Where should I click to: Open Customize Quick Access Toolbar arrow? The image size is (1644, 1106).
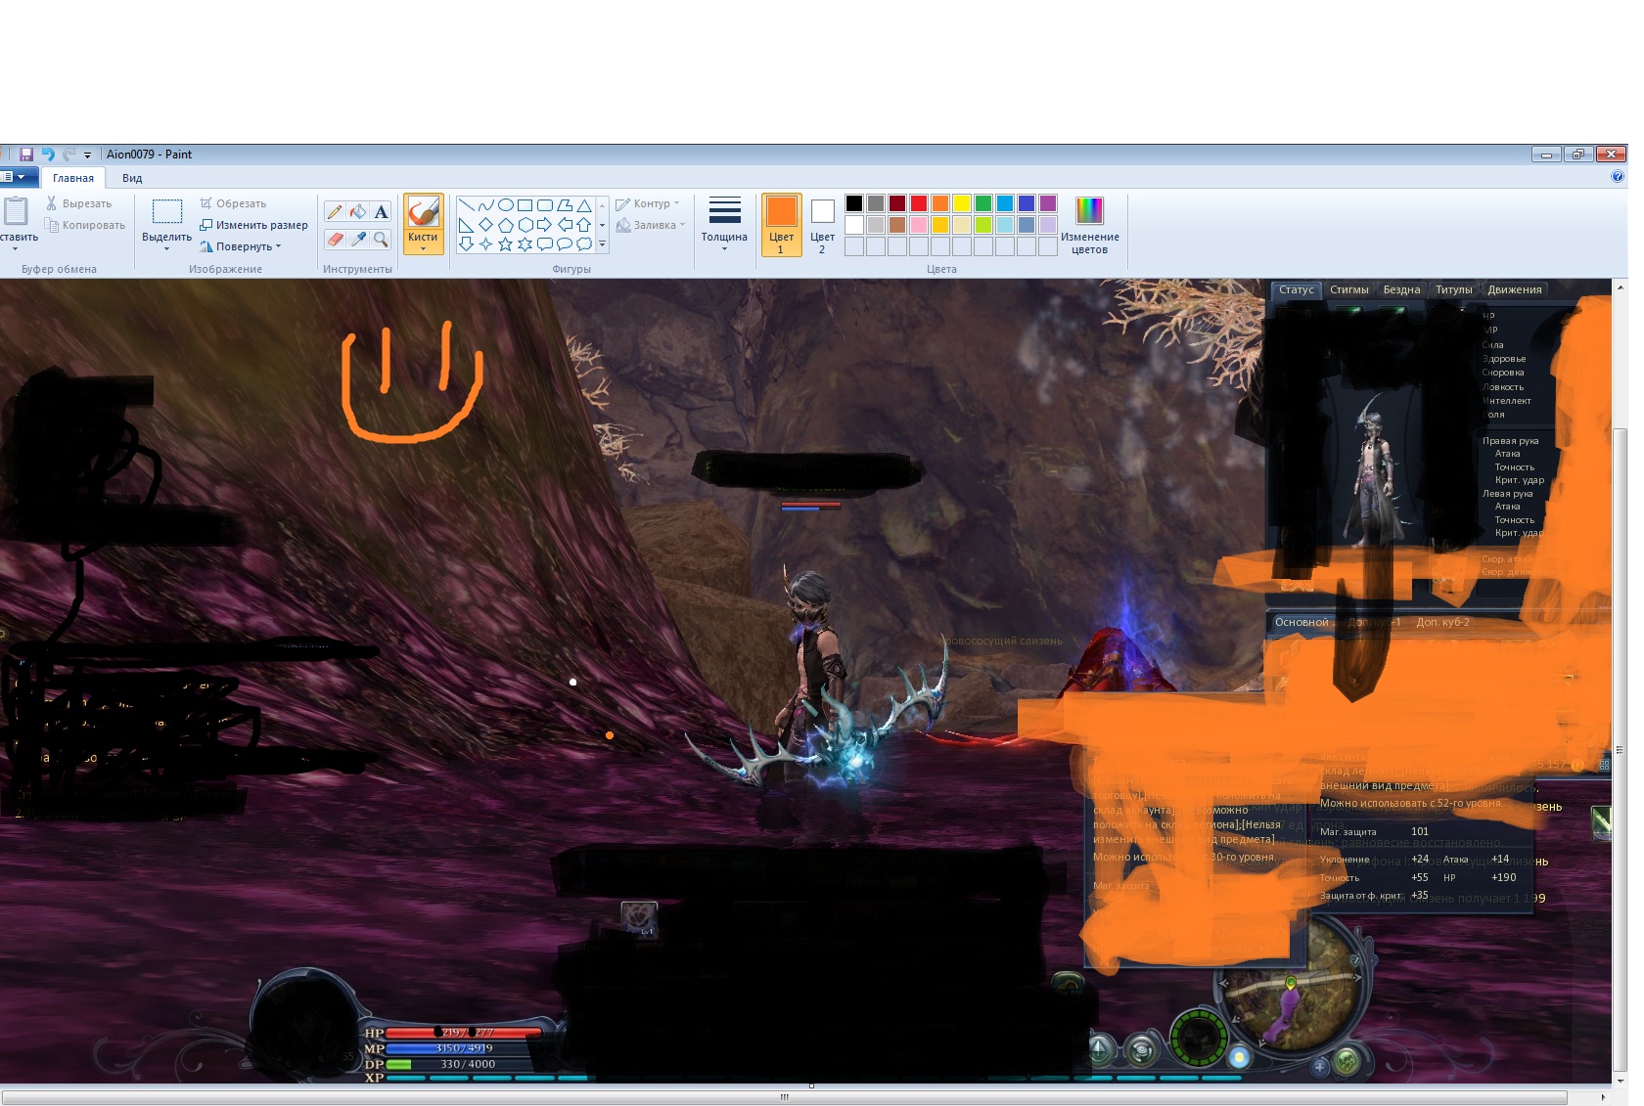[87, 155]
